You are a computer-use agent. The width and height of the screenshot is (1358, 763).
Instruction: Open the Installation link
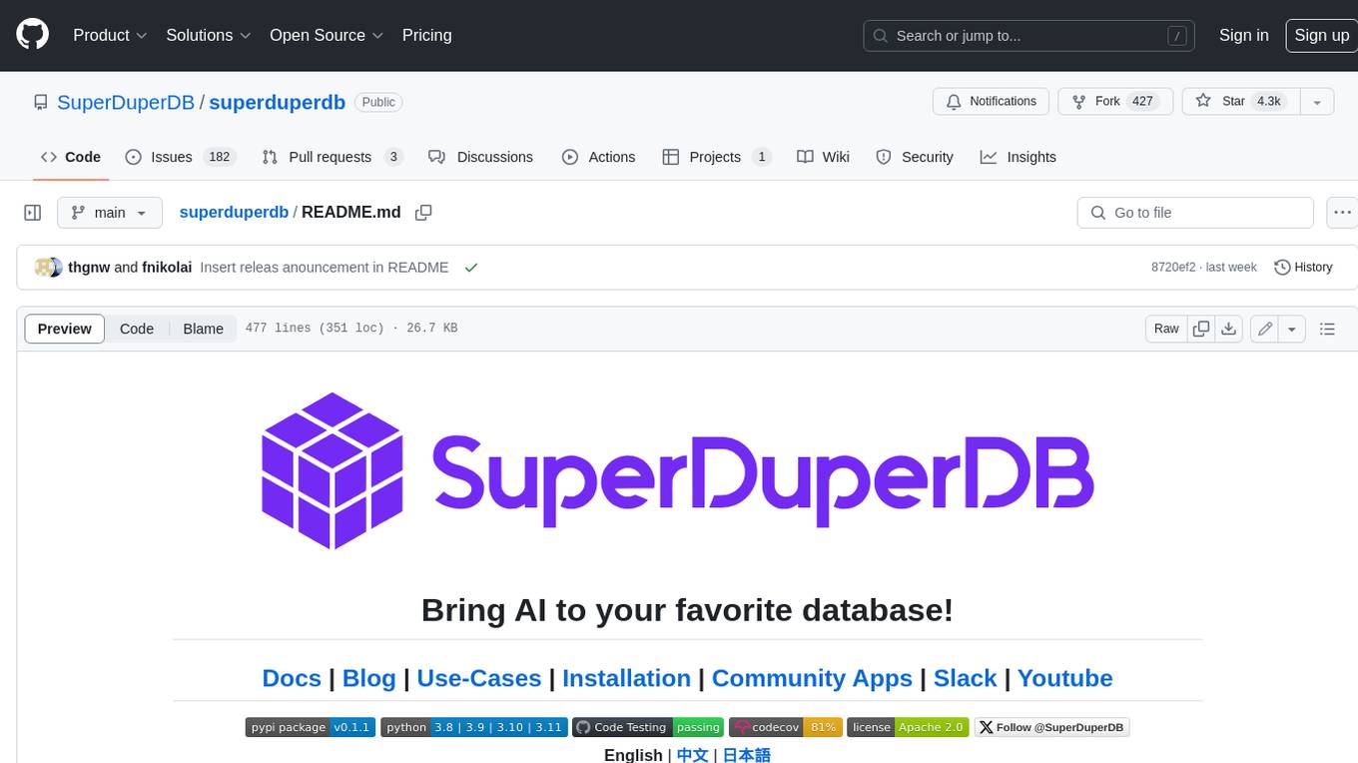tap(626, 678)
